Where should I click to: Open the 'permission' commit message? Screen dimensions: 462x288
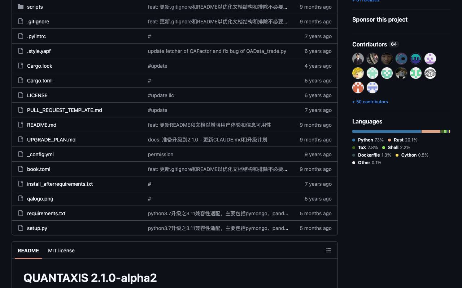pyautogui.click(x=161, y=154)
